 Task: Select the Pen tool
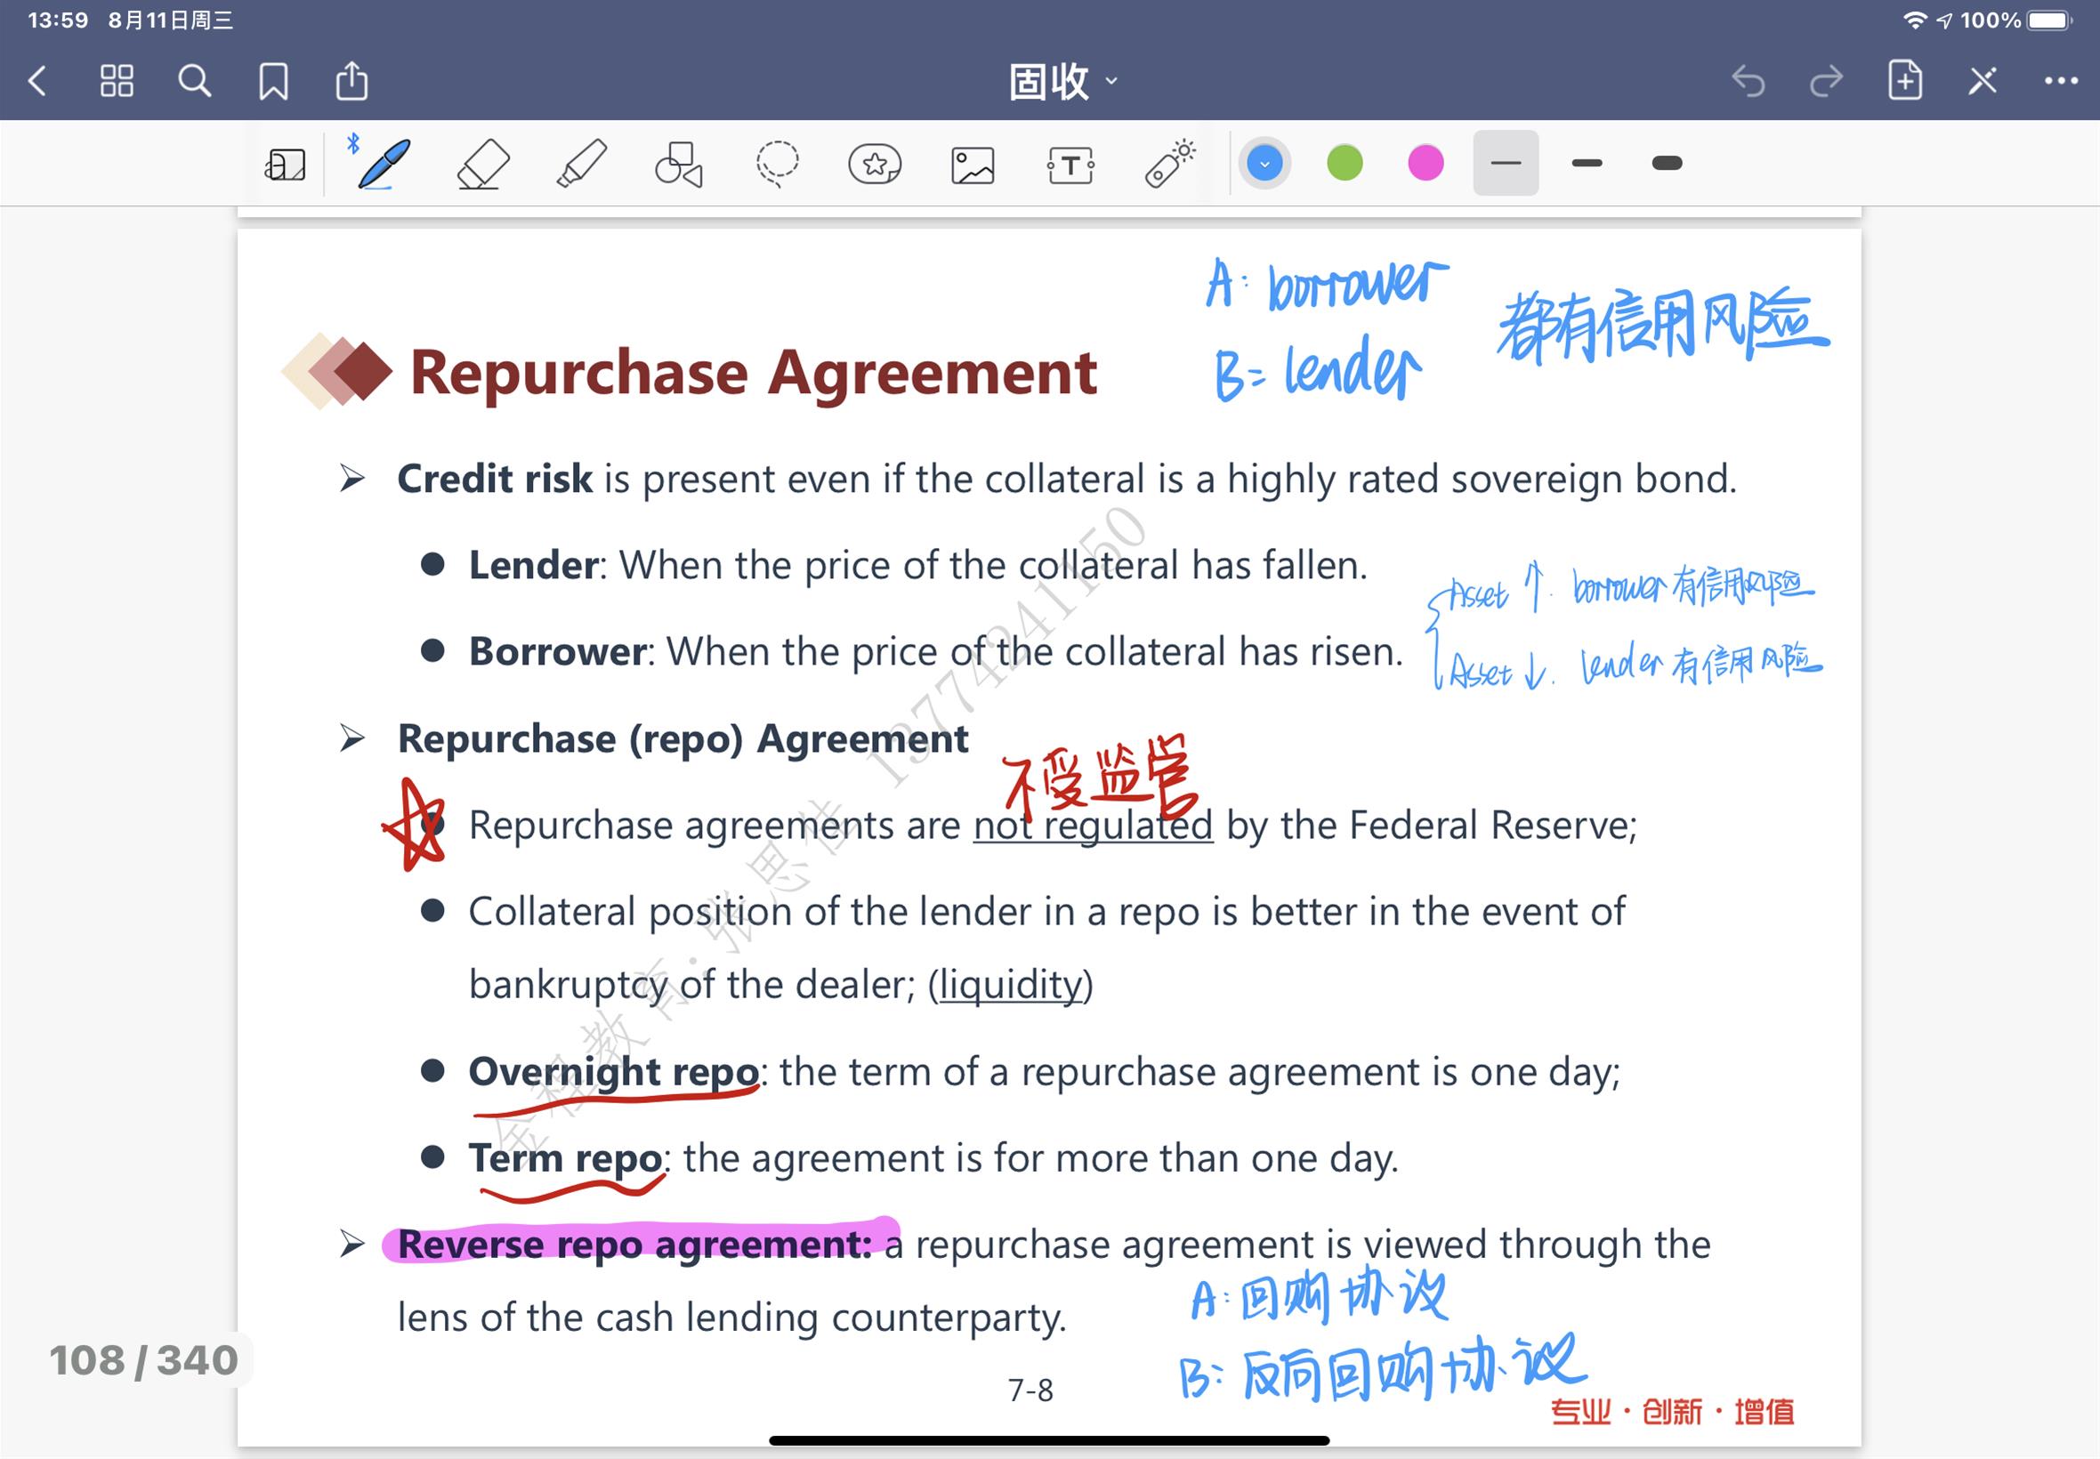pos(383,165)
